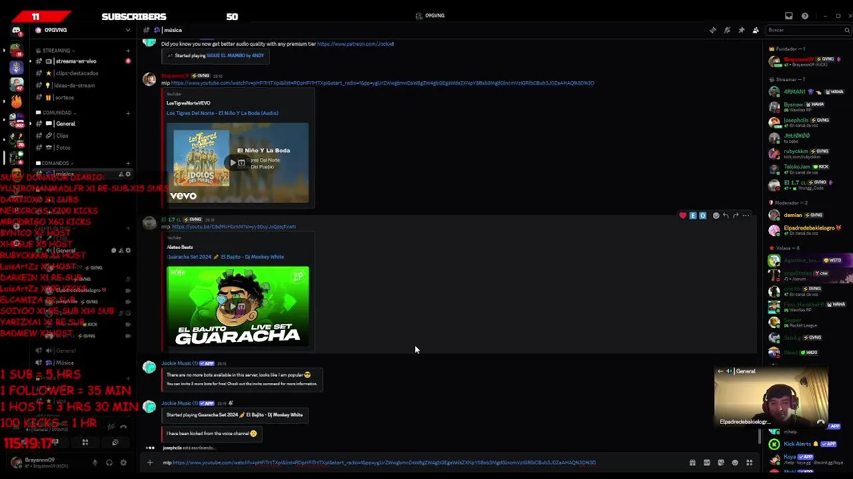Open the streams-en-vivo channel
The image size is (853, 479).
83,61
